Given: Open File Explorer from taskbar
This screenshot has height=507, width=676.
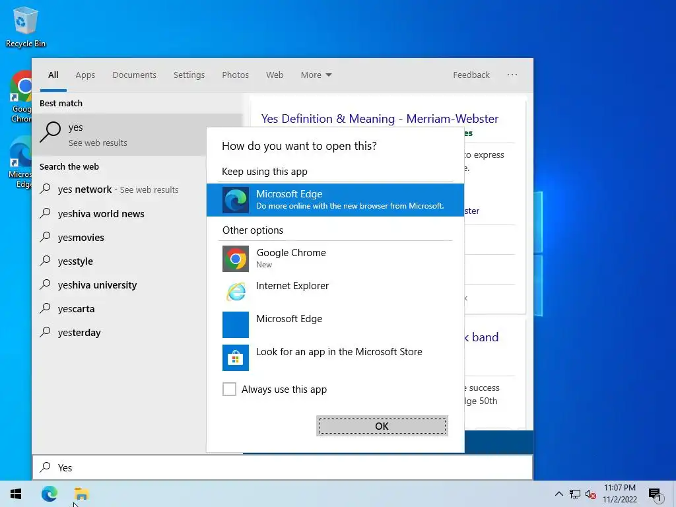Looking at the screenshot, I should 81,494.
